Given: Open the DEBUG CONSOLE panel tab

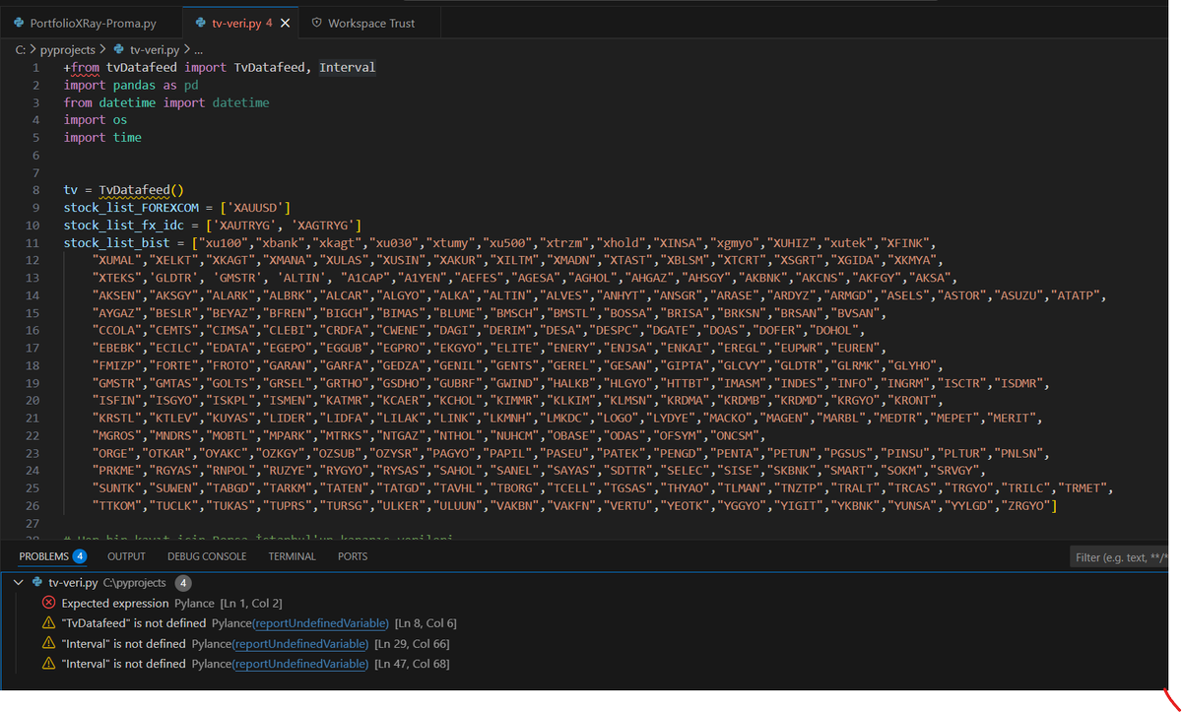Looking at the screenshot, I should pos(207,556).
